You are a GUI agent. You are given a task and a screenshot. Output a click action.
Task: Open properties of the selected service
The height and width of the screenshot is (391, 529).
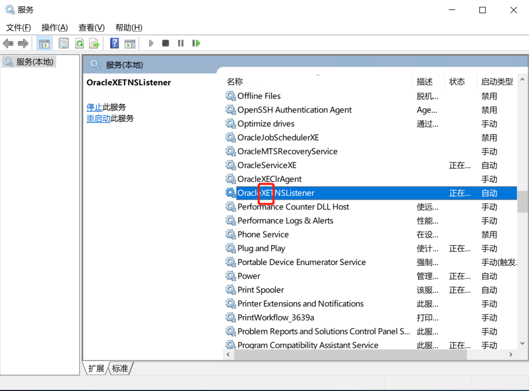click(64, 43)
